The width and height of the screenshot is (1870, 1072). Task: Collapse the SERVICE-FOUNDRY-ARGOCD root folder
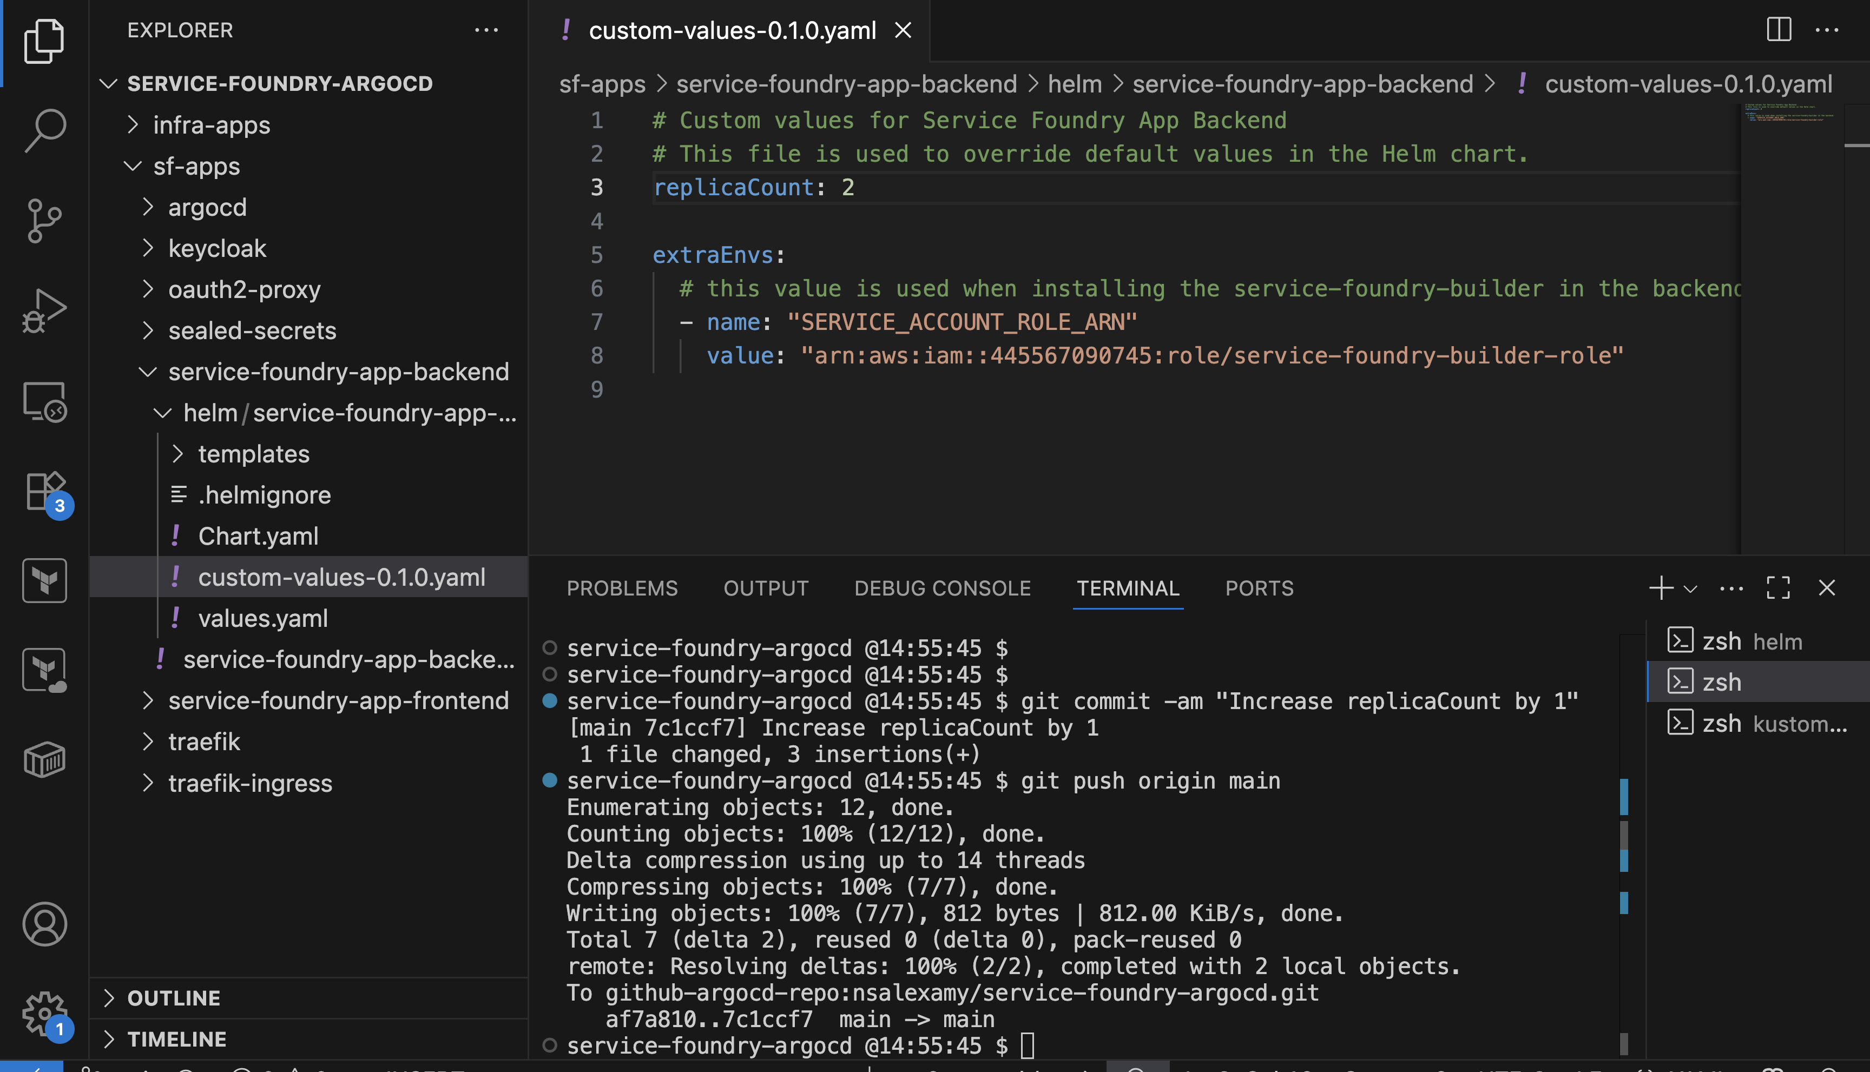[x=308, y=83]
